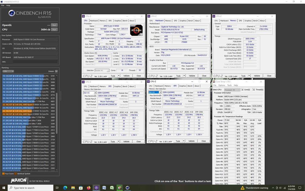305x191 pixels.
Task: Open the Ranking CPU type dropdown
Action: [8, 71]
